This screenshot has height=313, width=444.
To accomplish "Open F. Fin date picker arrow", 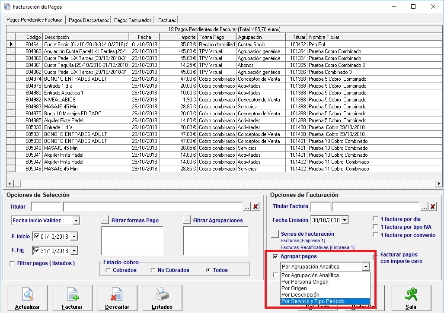I will pos(74,250).
